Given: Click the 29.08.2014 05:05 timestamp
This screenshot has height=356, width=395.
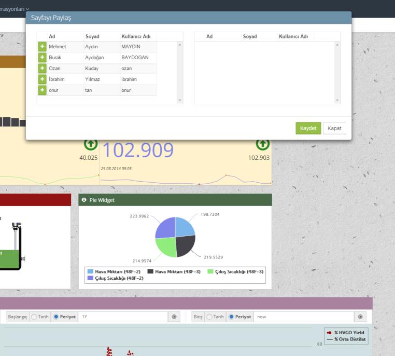Looking at the screenshot, I should [116, 169].
